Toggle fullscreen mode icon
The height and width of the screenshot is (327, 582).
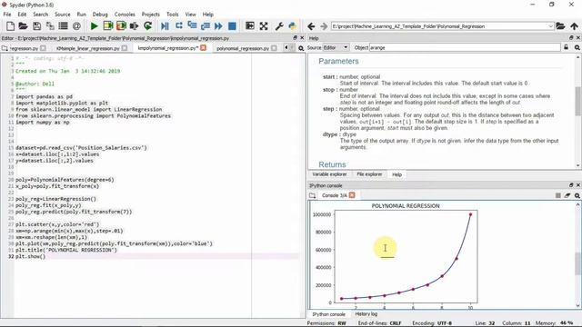(x=264, y=26)
